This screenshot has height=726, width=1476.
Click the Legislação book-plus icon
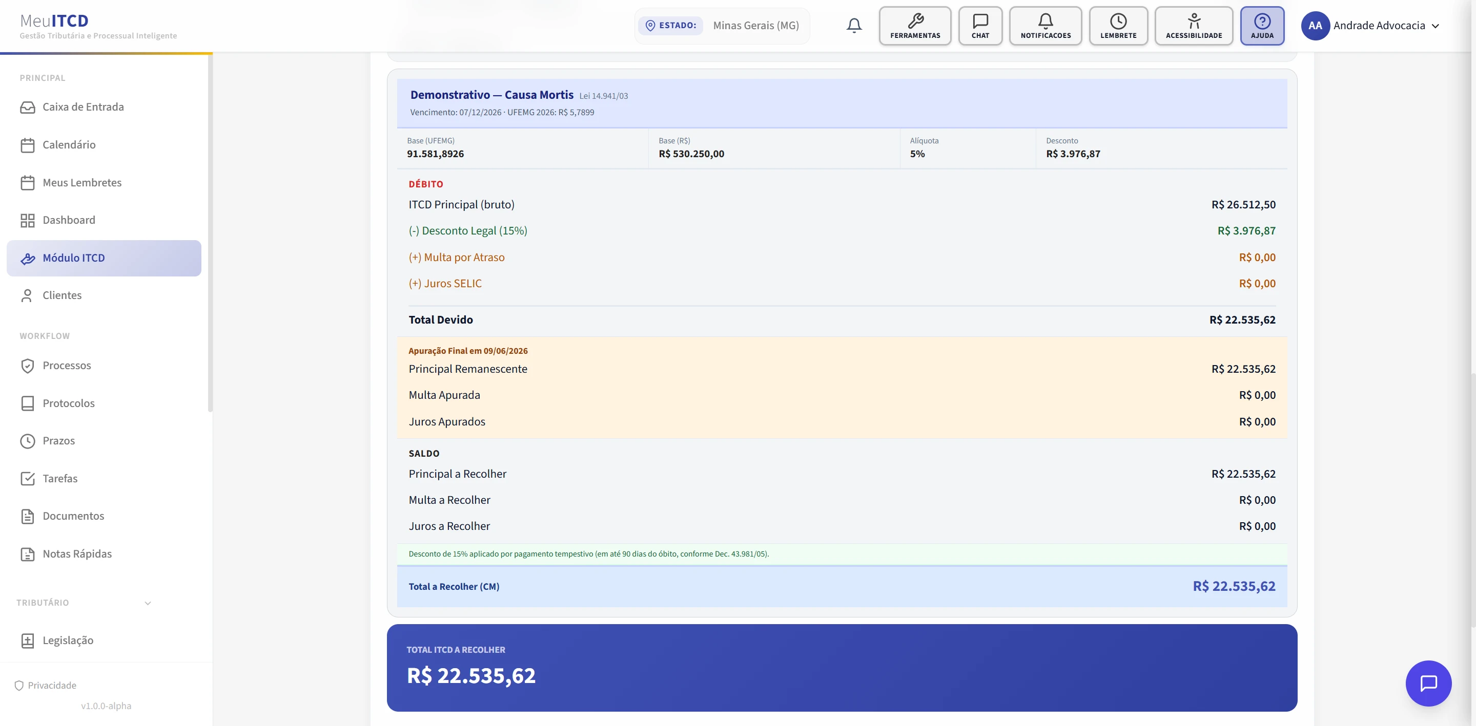point(28,640)
